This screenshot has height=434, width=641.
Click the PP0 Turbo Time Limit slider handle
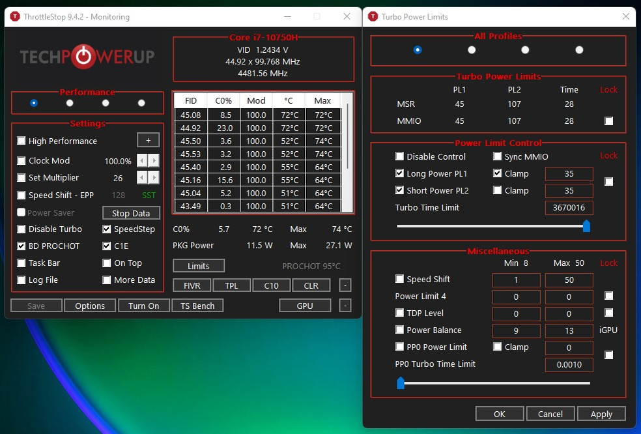click(x=401, y=383)
